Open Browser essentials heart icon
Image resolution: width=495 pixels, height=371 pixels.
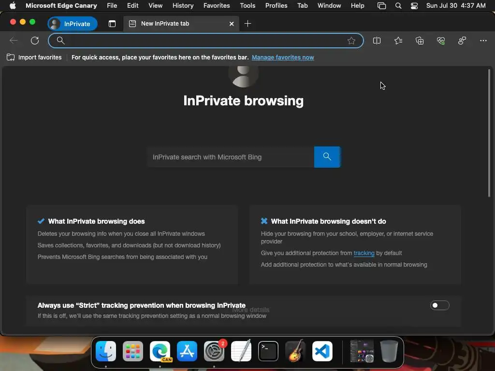coord(441,41)
